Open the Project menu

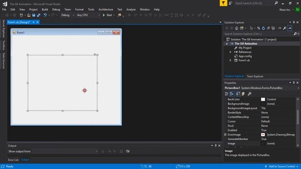point(33,9)
